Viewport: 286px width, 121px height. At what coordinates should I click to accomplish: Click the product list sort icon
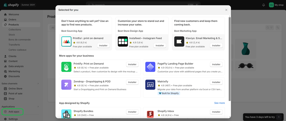pos(278,28)
